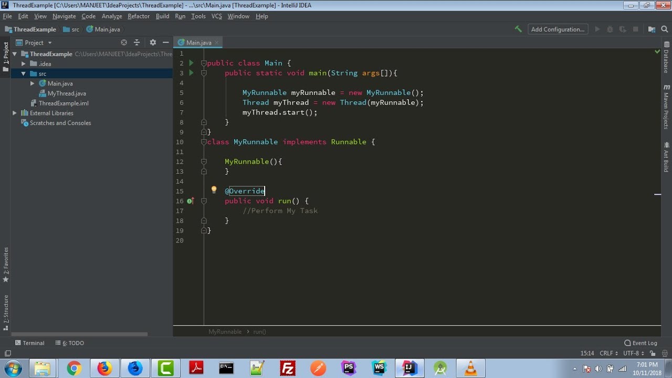Open Chrome from the taskbar
The height and width of the screenshot is (378, 672).
point(74,369)
